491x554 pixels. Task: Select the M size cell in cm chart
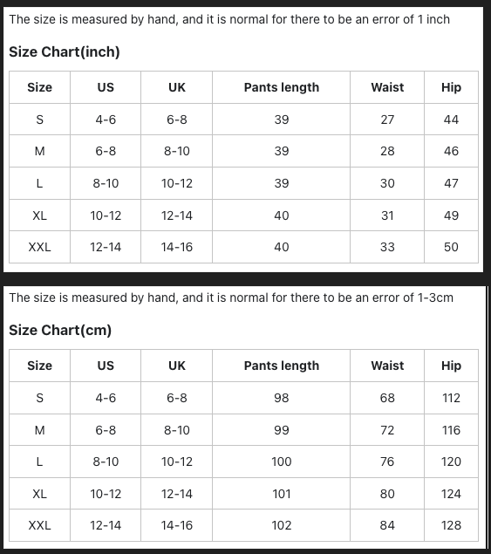click(x=39, y=430)
